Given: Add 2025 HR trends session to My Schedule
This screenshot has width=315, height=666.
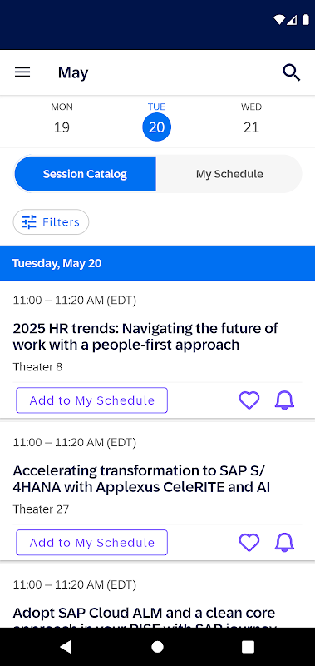Looking at the screenshot, I should point(92,400).
